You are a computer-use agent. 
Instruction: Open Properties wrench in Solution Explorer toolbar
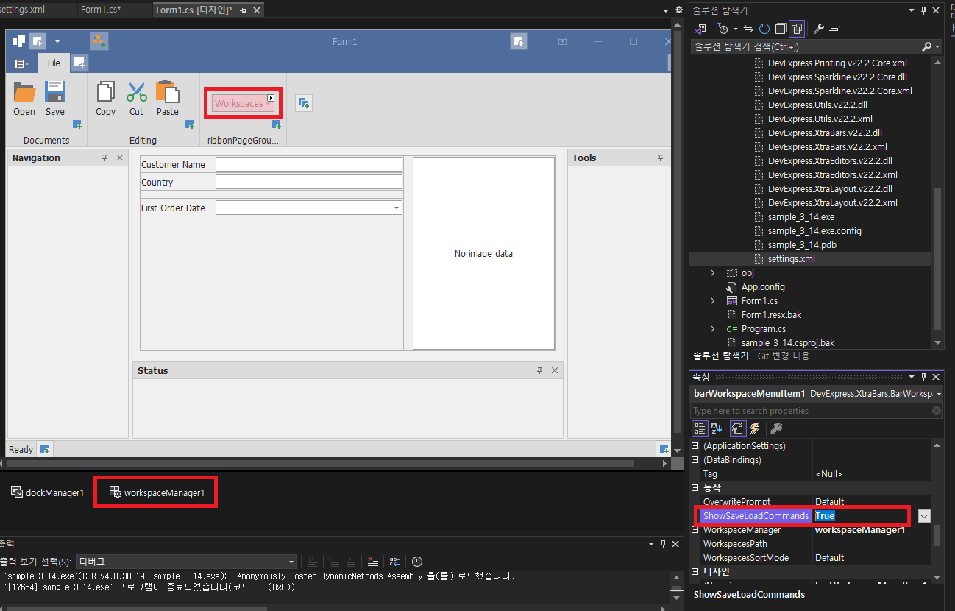click(818, 29)
